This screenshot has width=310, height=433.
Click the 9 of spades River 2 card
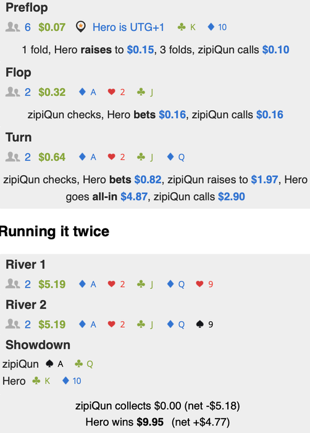pyautogui.click(x=204, y=324)
